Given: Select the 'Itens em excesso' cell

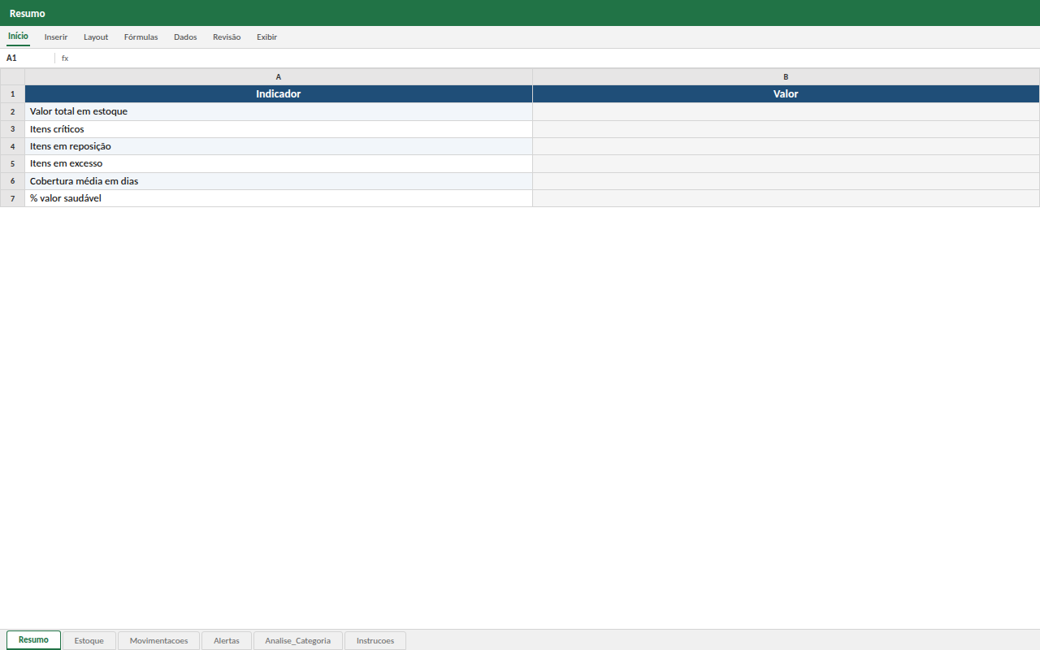Looking at the screenshot, I should 279,163.
